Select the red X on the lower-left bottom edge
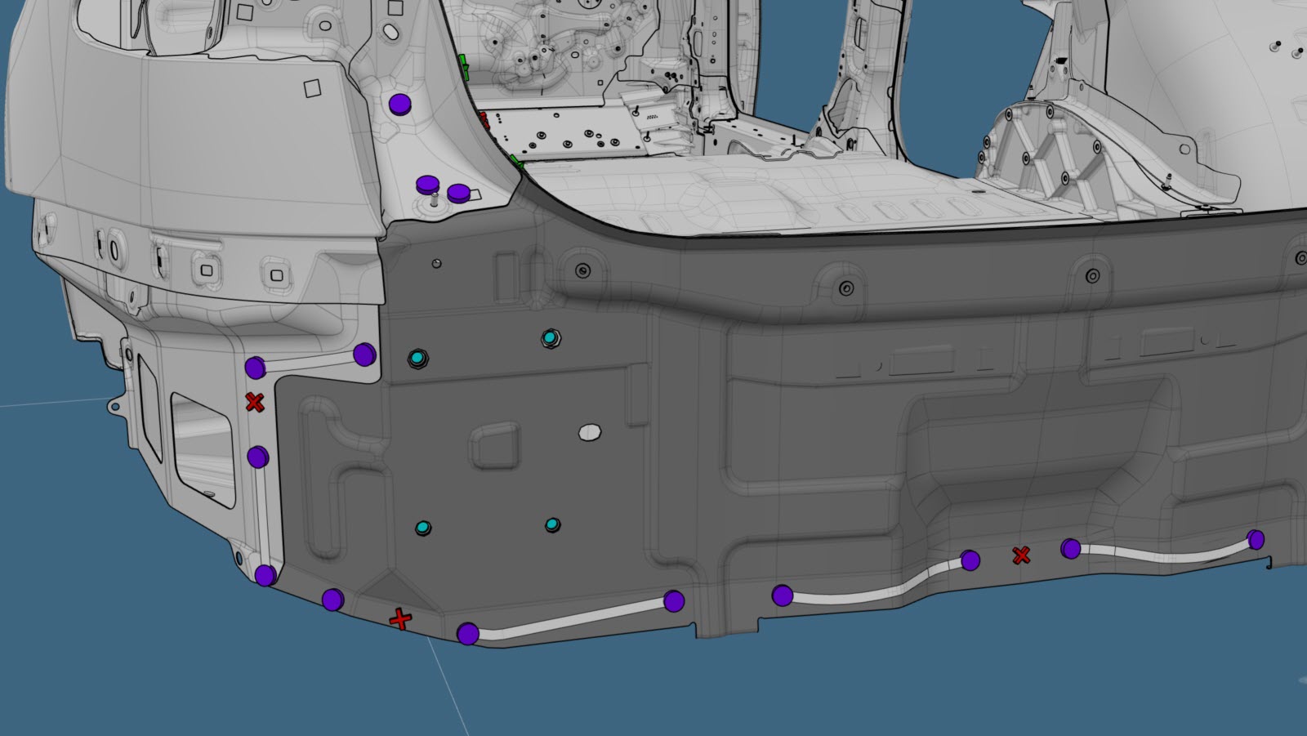The image size is (1307, 736). 400,619
